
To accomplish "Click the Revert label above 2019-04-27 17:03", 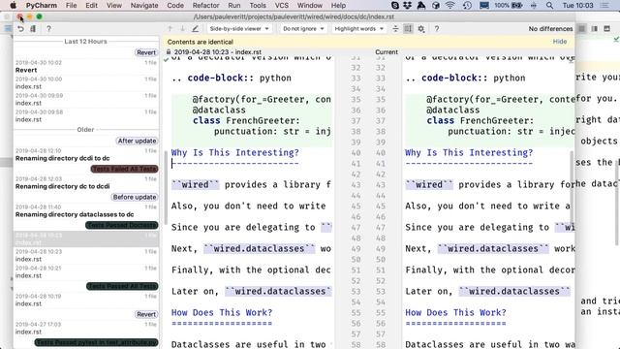I will (146, 314).
